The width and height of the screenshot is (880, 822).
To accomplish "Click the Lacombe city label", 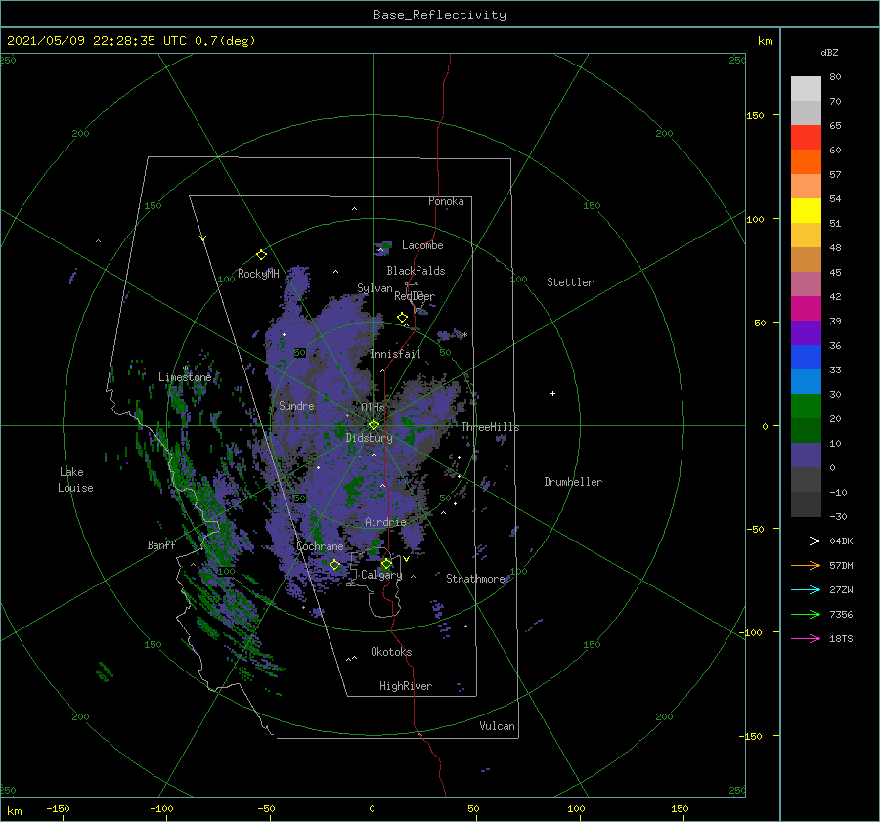I will [422, 245].
